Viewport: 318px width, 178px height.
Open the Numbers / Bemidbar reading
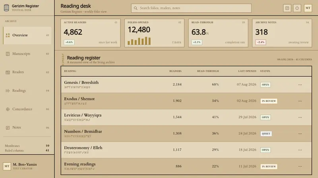point(83,132)
